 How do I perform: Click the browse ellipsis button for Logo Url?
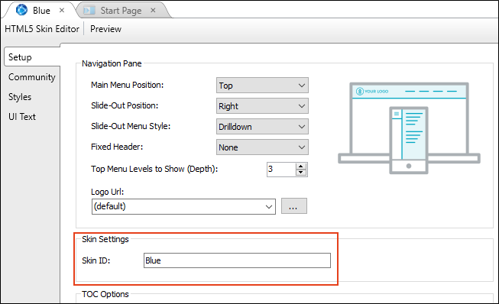coord(294,206)
